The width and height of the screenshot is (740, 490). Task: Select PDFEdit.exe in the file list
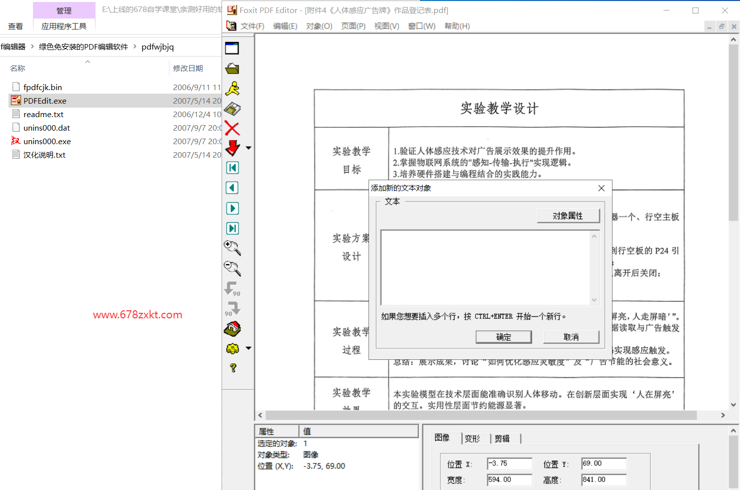pyautogui.click(x=45, y=101)
